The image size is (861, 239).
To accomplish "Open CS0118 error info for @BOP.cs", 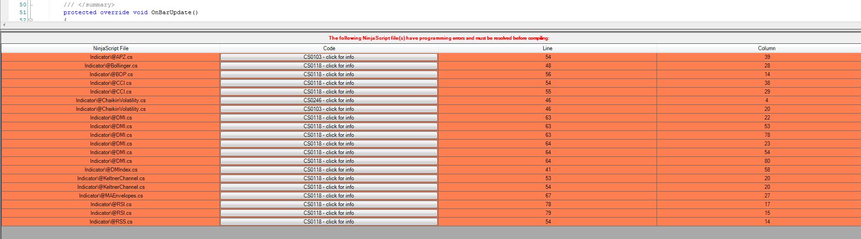I will point(329,74).
